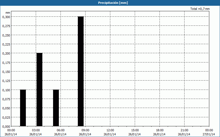Select the 0,075 y-axis value
Image resolution: width=220 pixels, height=137 pixels.
[6, 99]
